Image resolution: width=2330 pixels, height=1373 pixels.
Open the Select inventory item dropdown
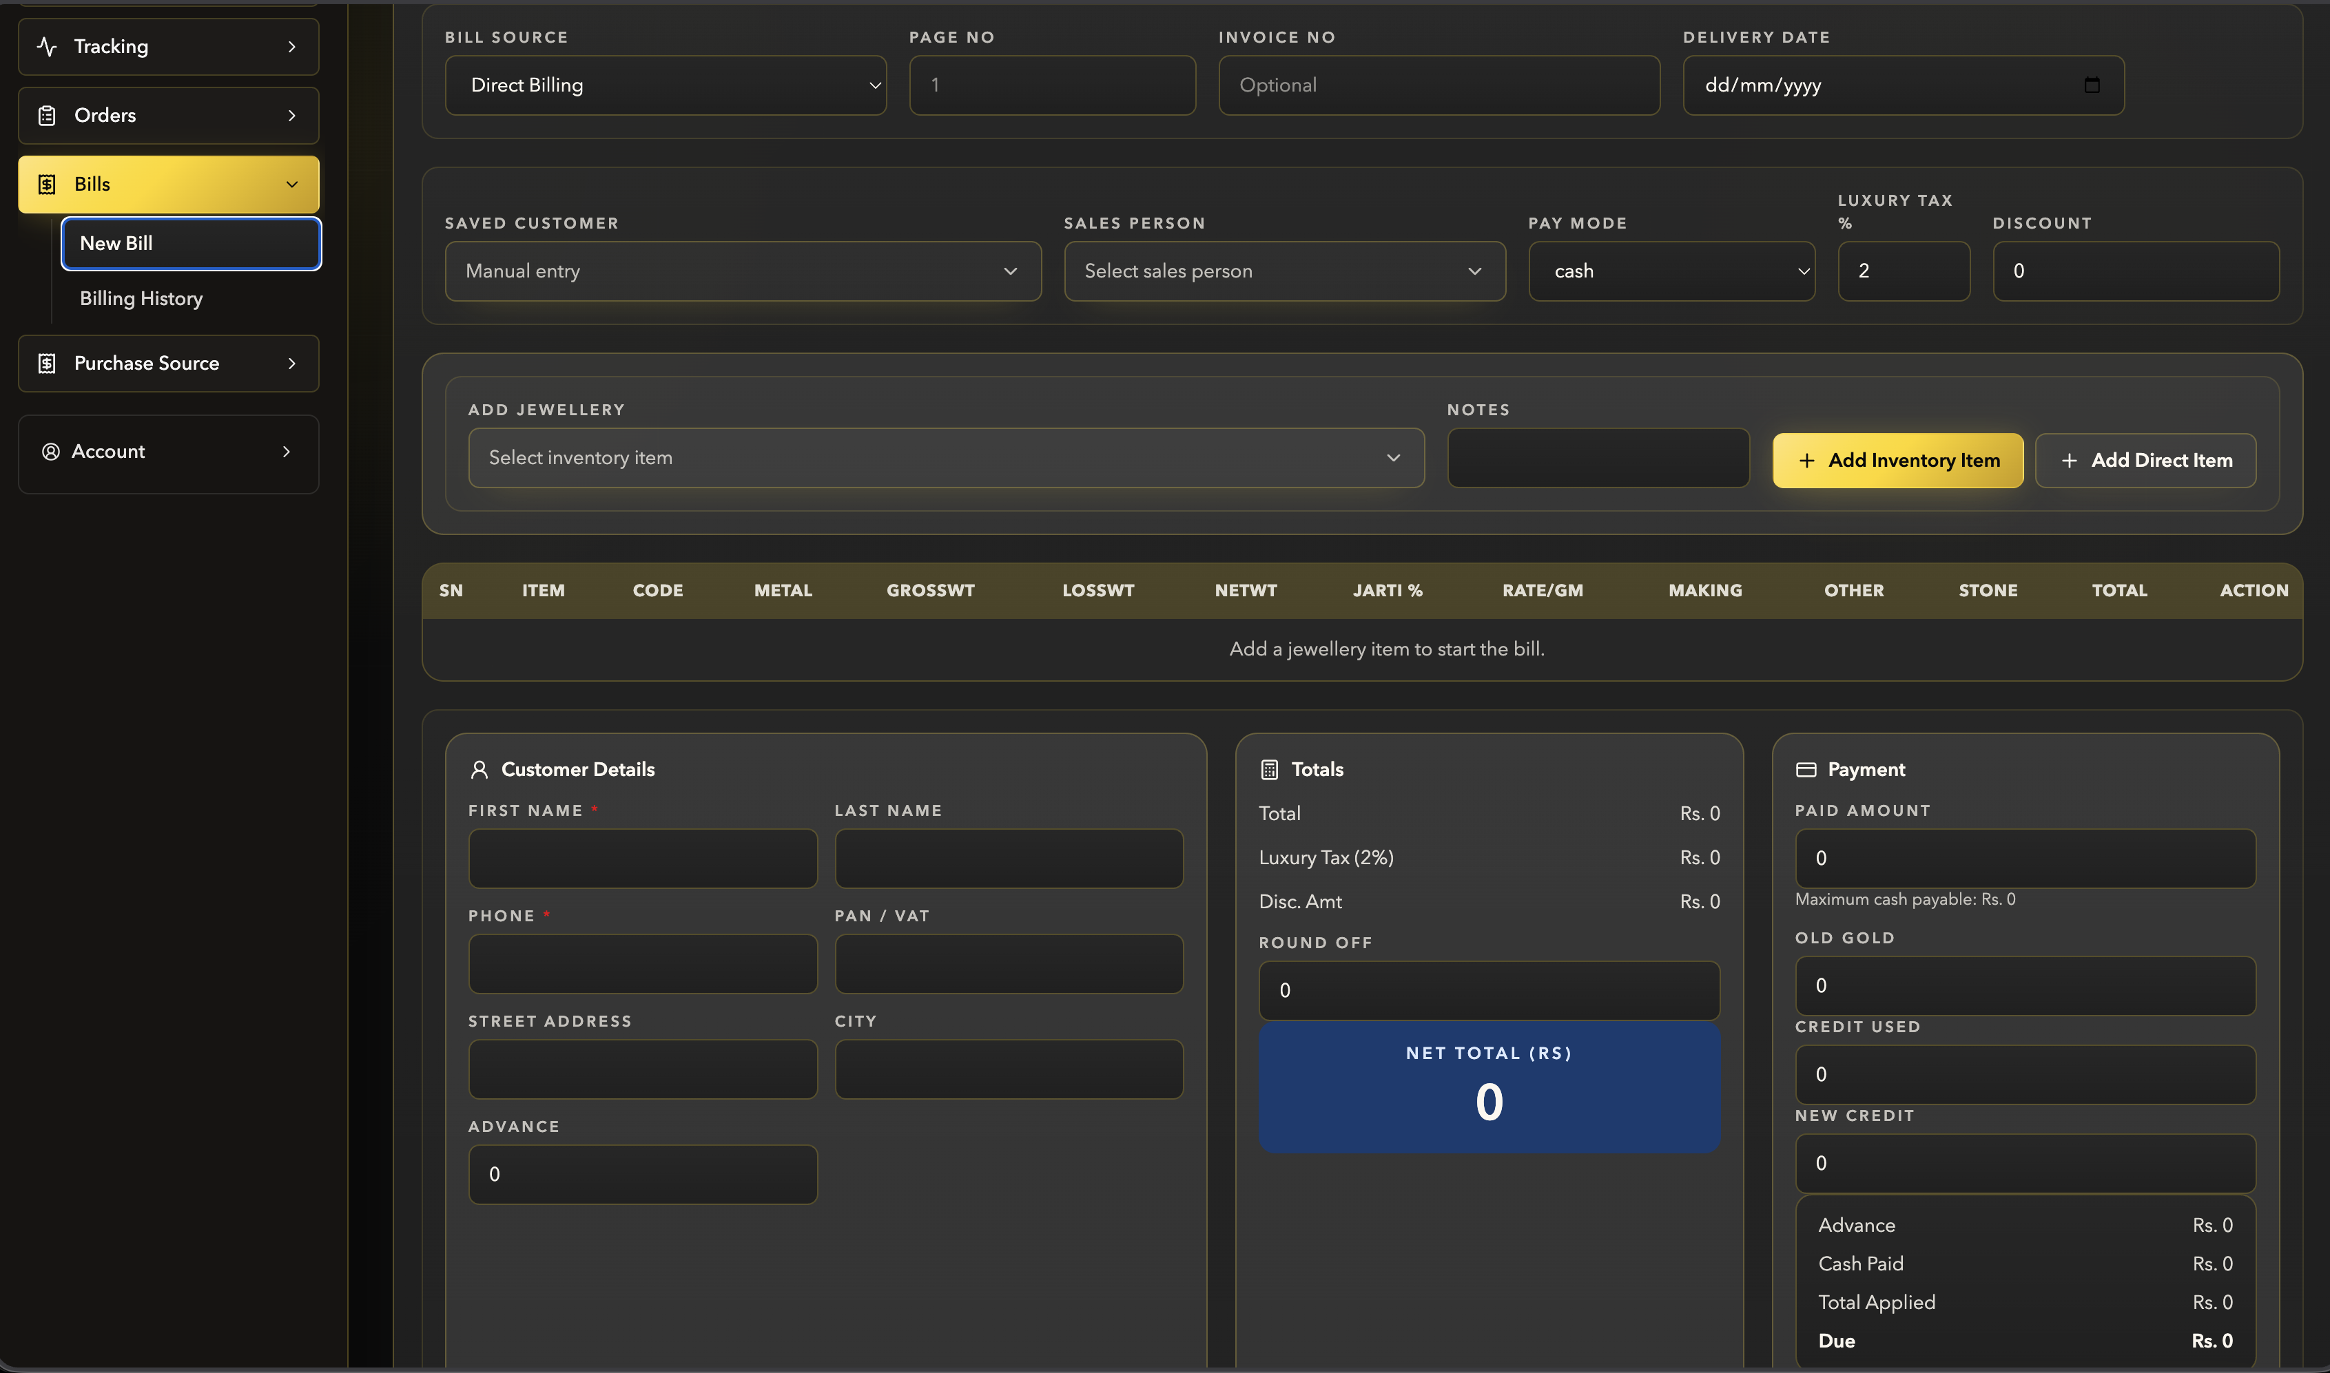tap(946, 458)
